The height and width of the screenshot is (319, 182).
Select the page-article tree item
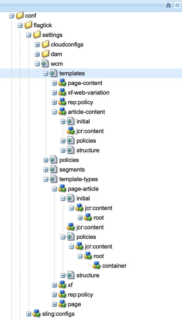tap(83, 189)
